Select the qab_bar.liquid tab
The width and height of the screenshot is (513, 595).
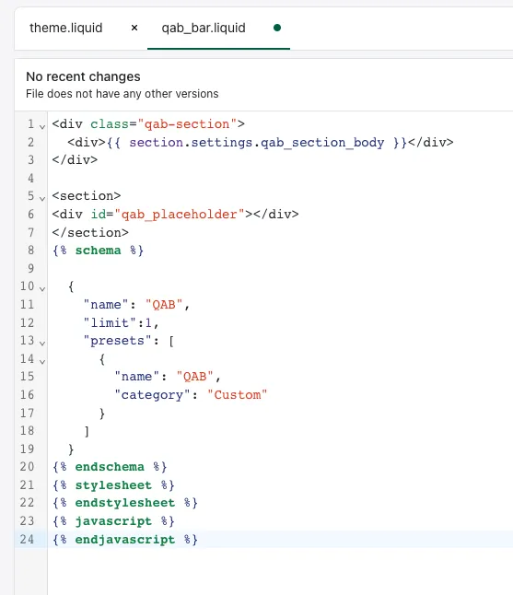[x=204, y=28]
